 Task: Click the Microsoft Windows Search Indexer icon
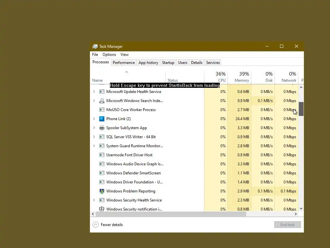102,101
